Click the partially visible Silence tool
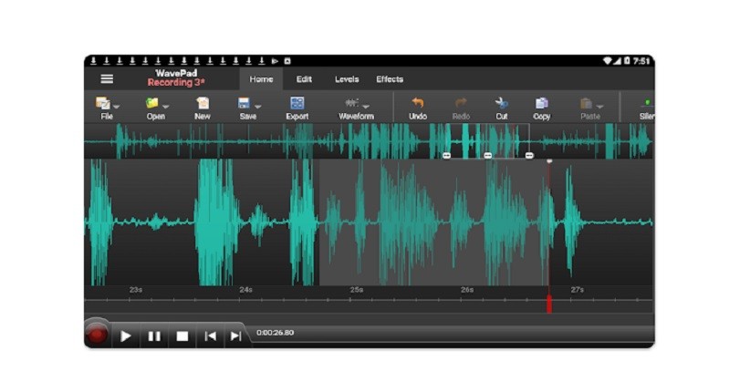Viewport: 750px width, 392px height. (647, 108)
